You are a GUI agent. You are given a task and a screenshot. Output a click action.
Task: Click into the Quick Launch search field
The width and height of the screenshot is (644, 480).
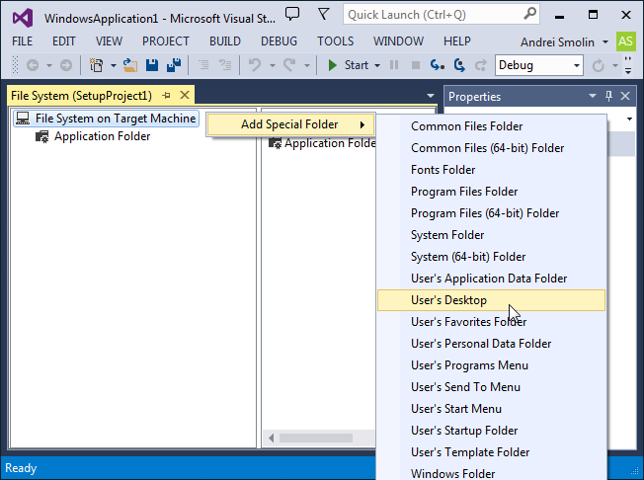(436, 15)
